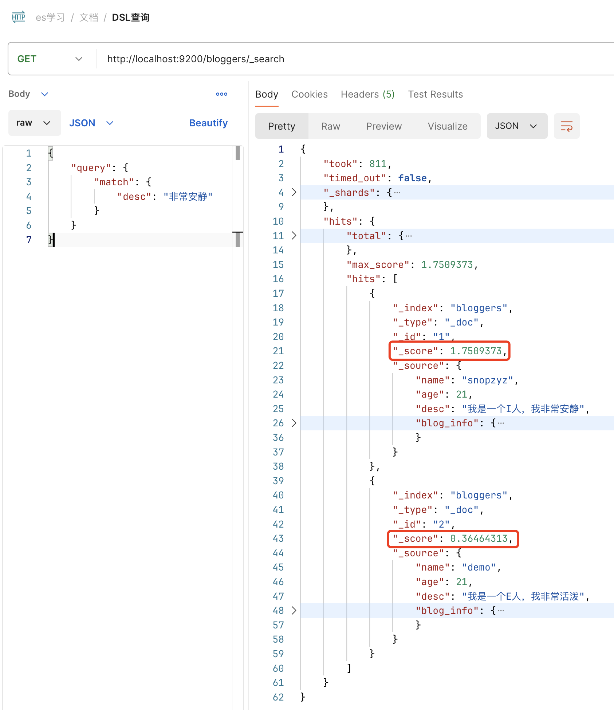614x710 pixels.
Task: Expand the collapsed _shards object
Action: (294, 192)
